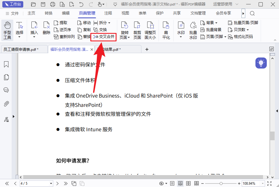Open the Attachments paperclip panel

click(x=6, y=104)
